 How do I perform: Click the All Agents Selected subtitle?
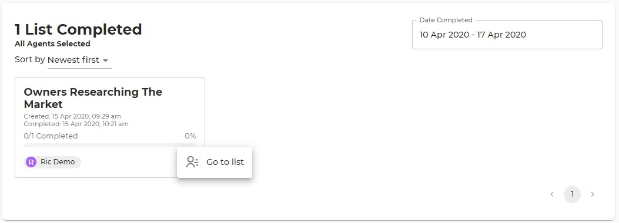52,44
